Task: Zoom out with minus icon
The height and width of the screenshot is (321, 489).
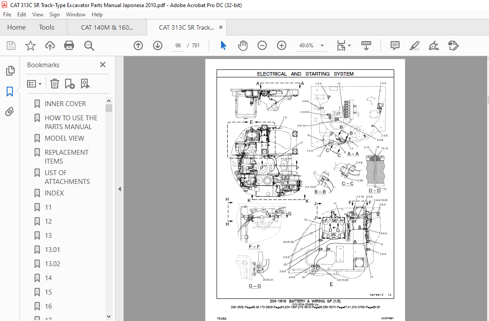Action: point(262,46)
